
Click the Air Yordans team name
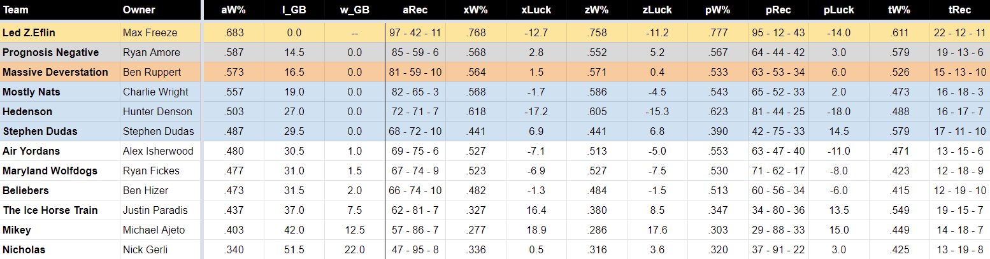[x=31, y=151]
